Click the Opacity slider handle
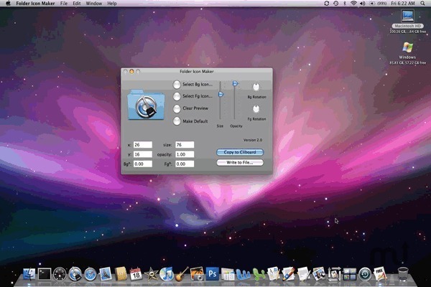The image size is (431, 287). (x=233, y=85)
